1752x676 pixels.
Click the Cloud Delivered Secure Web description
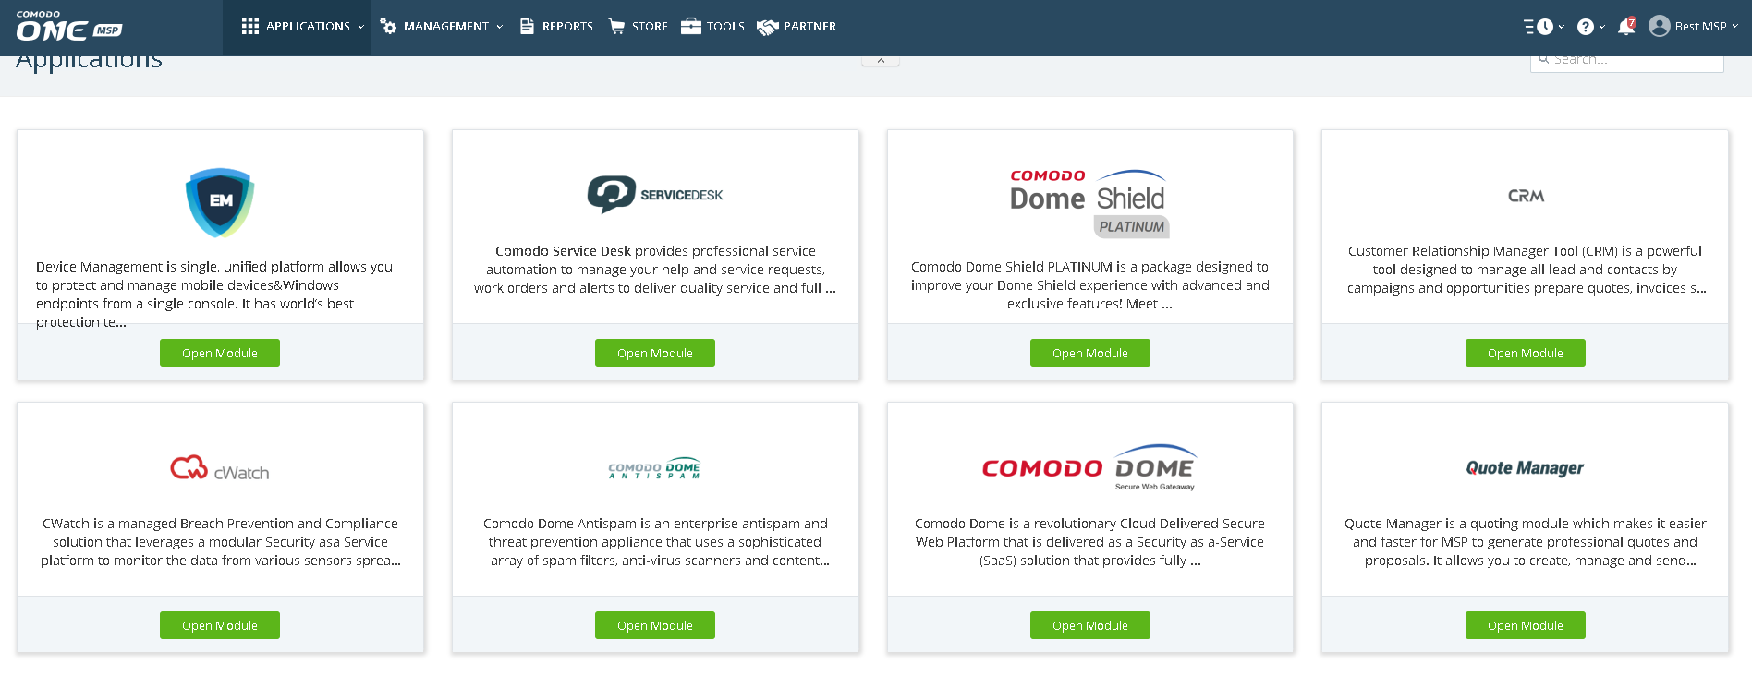(x=1089, y=542)
